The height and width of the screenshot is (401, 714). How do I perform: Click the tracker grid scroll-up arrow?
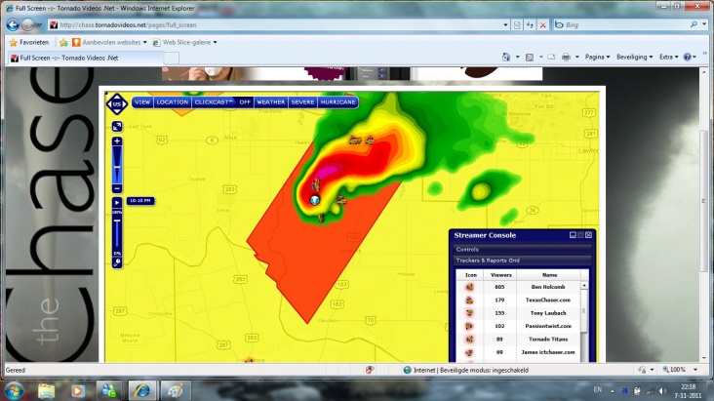tap(584, 286)
